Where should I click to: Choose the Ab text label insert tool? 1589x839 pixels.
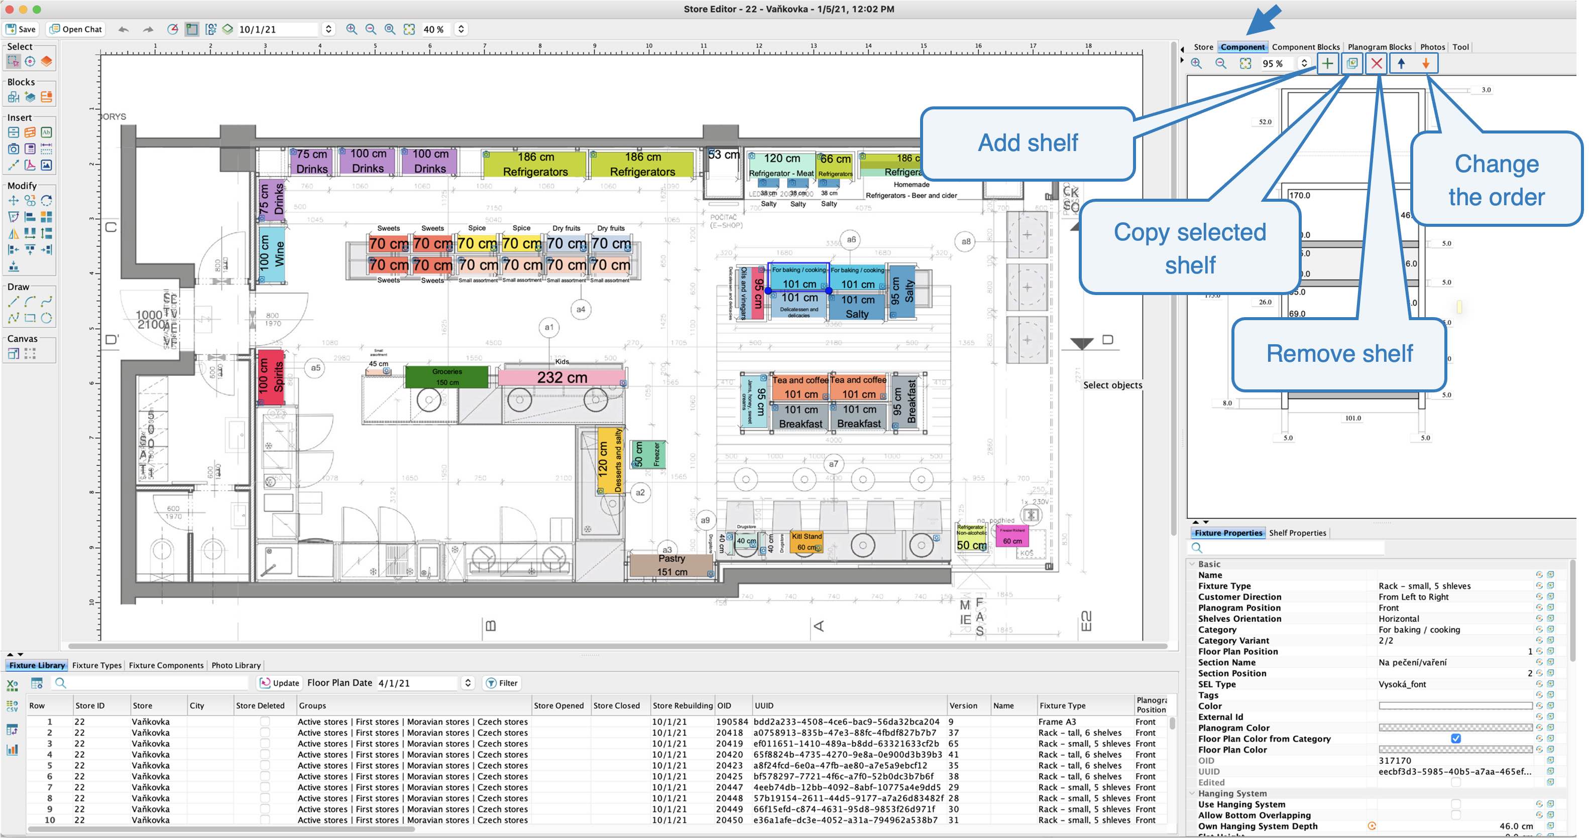46,132
